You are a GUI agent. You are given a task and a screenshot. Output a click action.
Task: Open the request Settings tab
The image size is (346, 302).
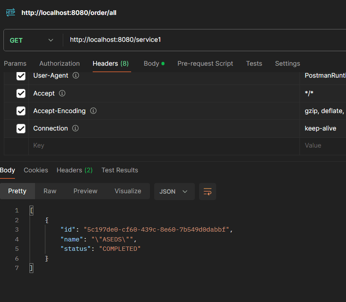pyautogui.click(x=287, y=64)
